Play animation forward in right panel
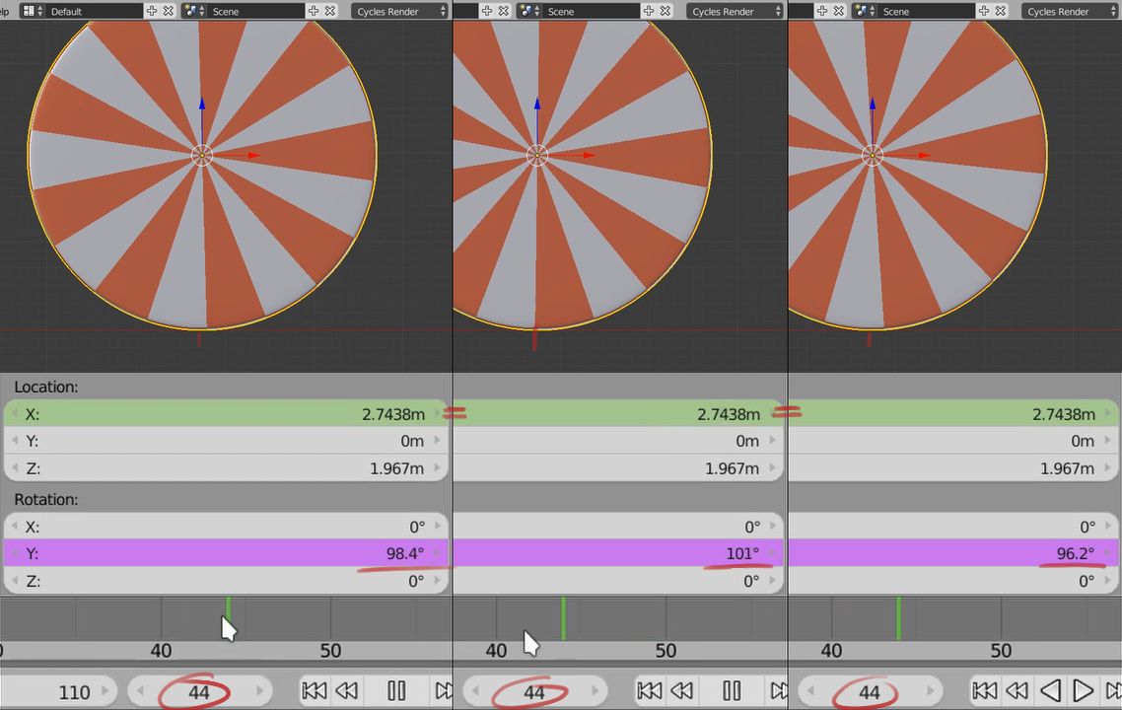The image size is (1122, 710). pos(1083,690)
